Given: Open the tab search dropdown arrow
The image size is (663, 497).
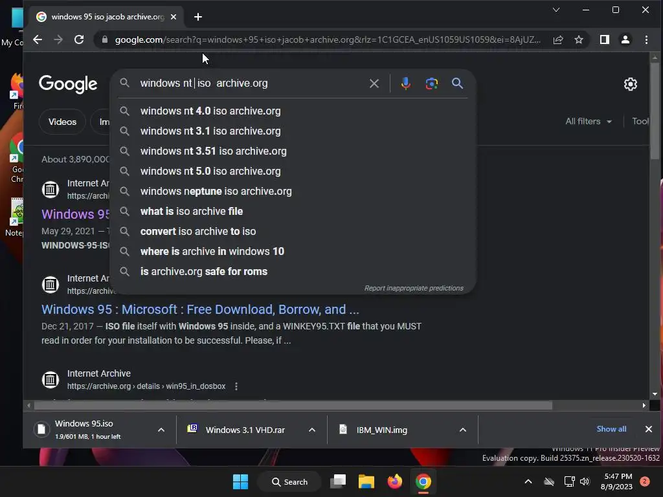Looking at the screenshot, I should tap(556, 10).
